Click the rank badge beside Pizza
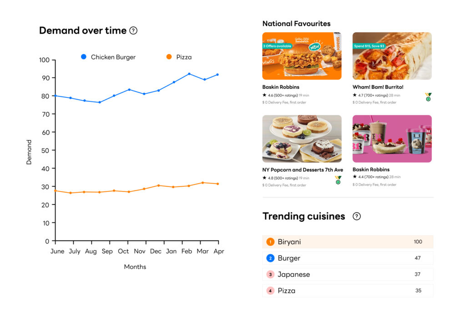Viewport: 466px width, 311px height. [270, 290]
